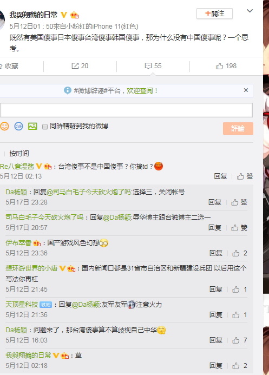The width and height of the screenshot is (269, 375).
Task: Sort comments using 按时间
Action: tap(19, 153)
